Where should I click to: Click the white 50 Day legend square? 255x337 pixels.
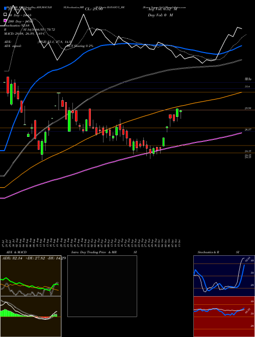pos(6,15)
